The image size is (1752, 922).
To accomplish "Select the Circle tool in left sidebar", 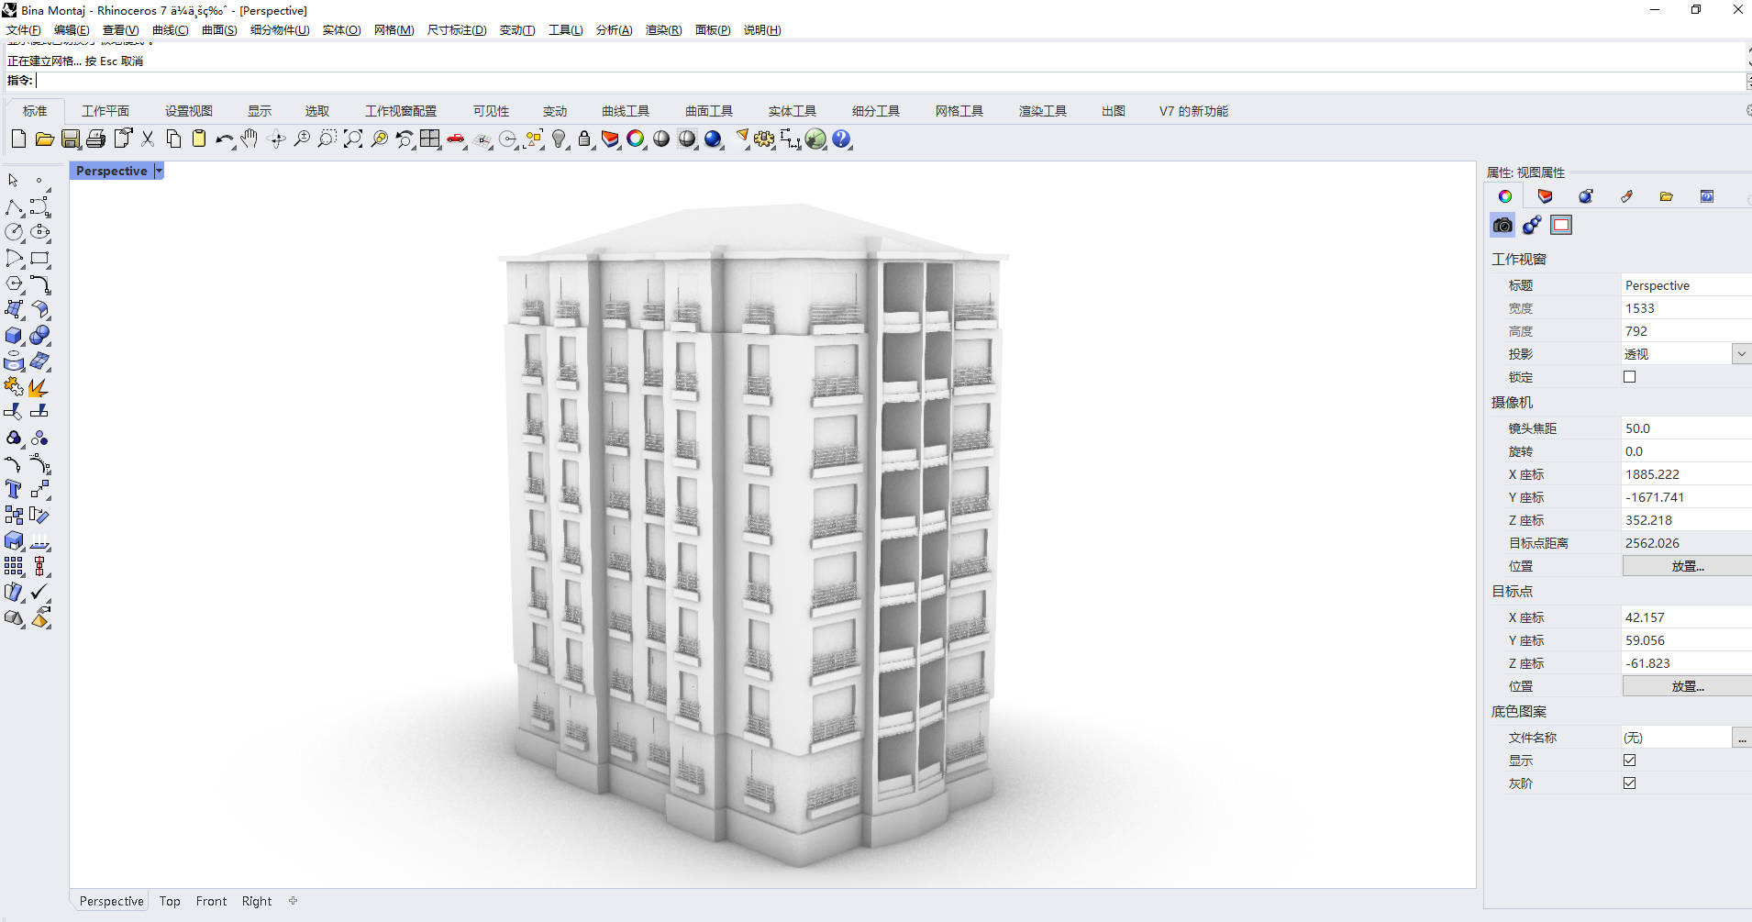I will (x=14, y=232).
